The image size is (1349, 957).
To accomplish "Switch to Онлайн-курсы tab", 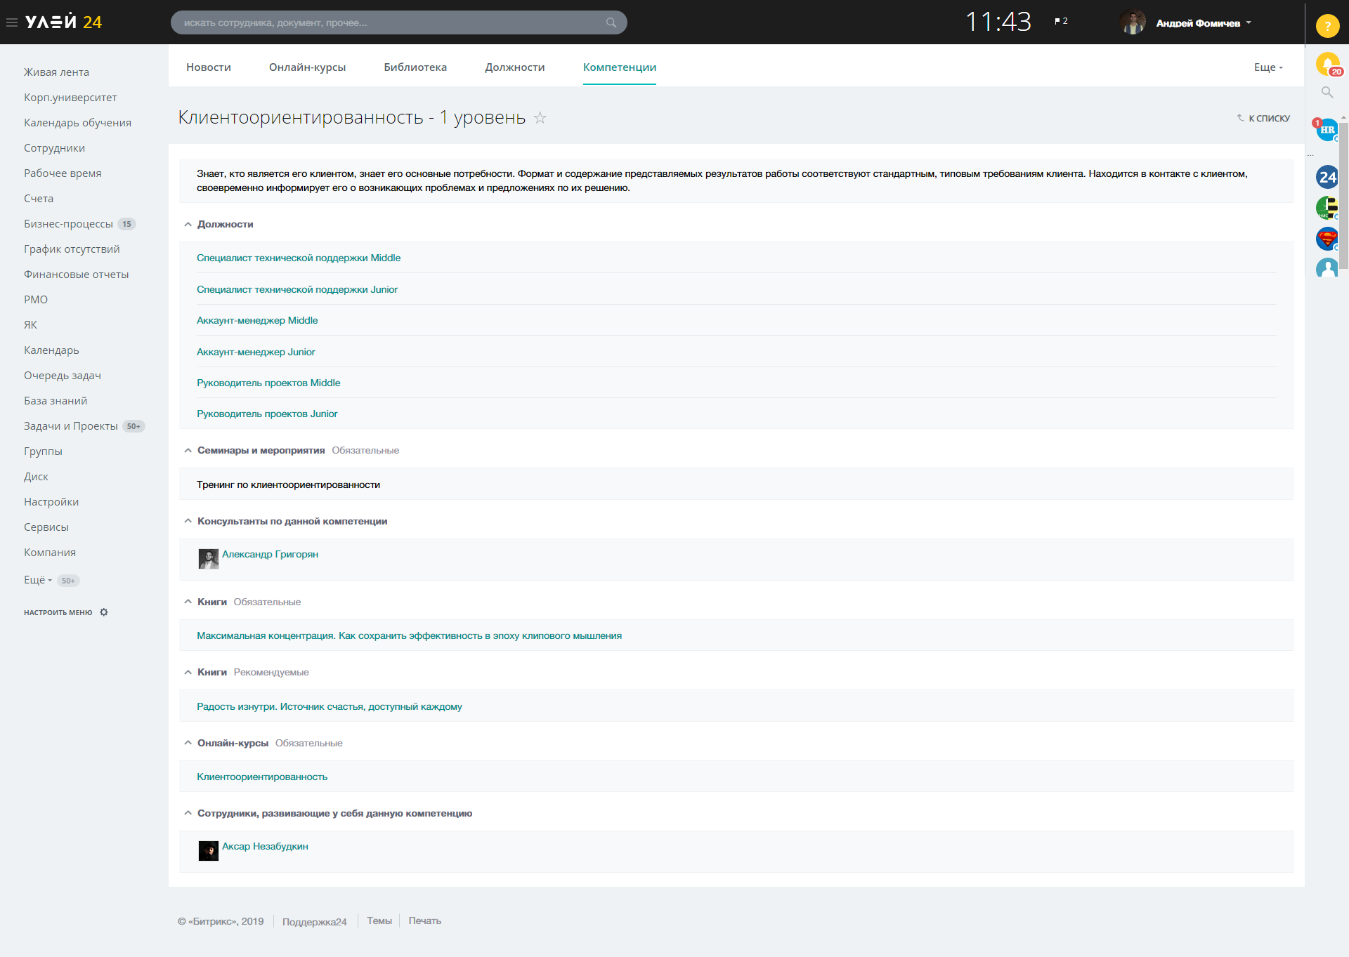I will 307,67.
